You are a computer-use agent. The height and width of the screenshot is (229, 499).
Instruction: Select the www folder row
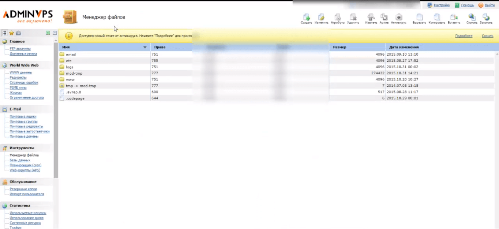coord(70,79)
